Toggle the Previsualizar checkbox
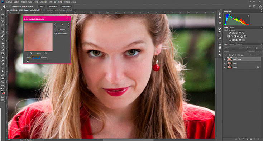This screenshot has width=263, height=141. click(x=56, y=34)
